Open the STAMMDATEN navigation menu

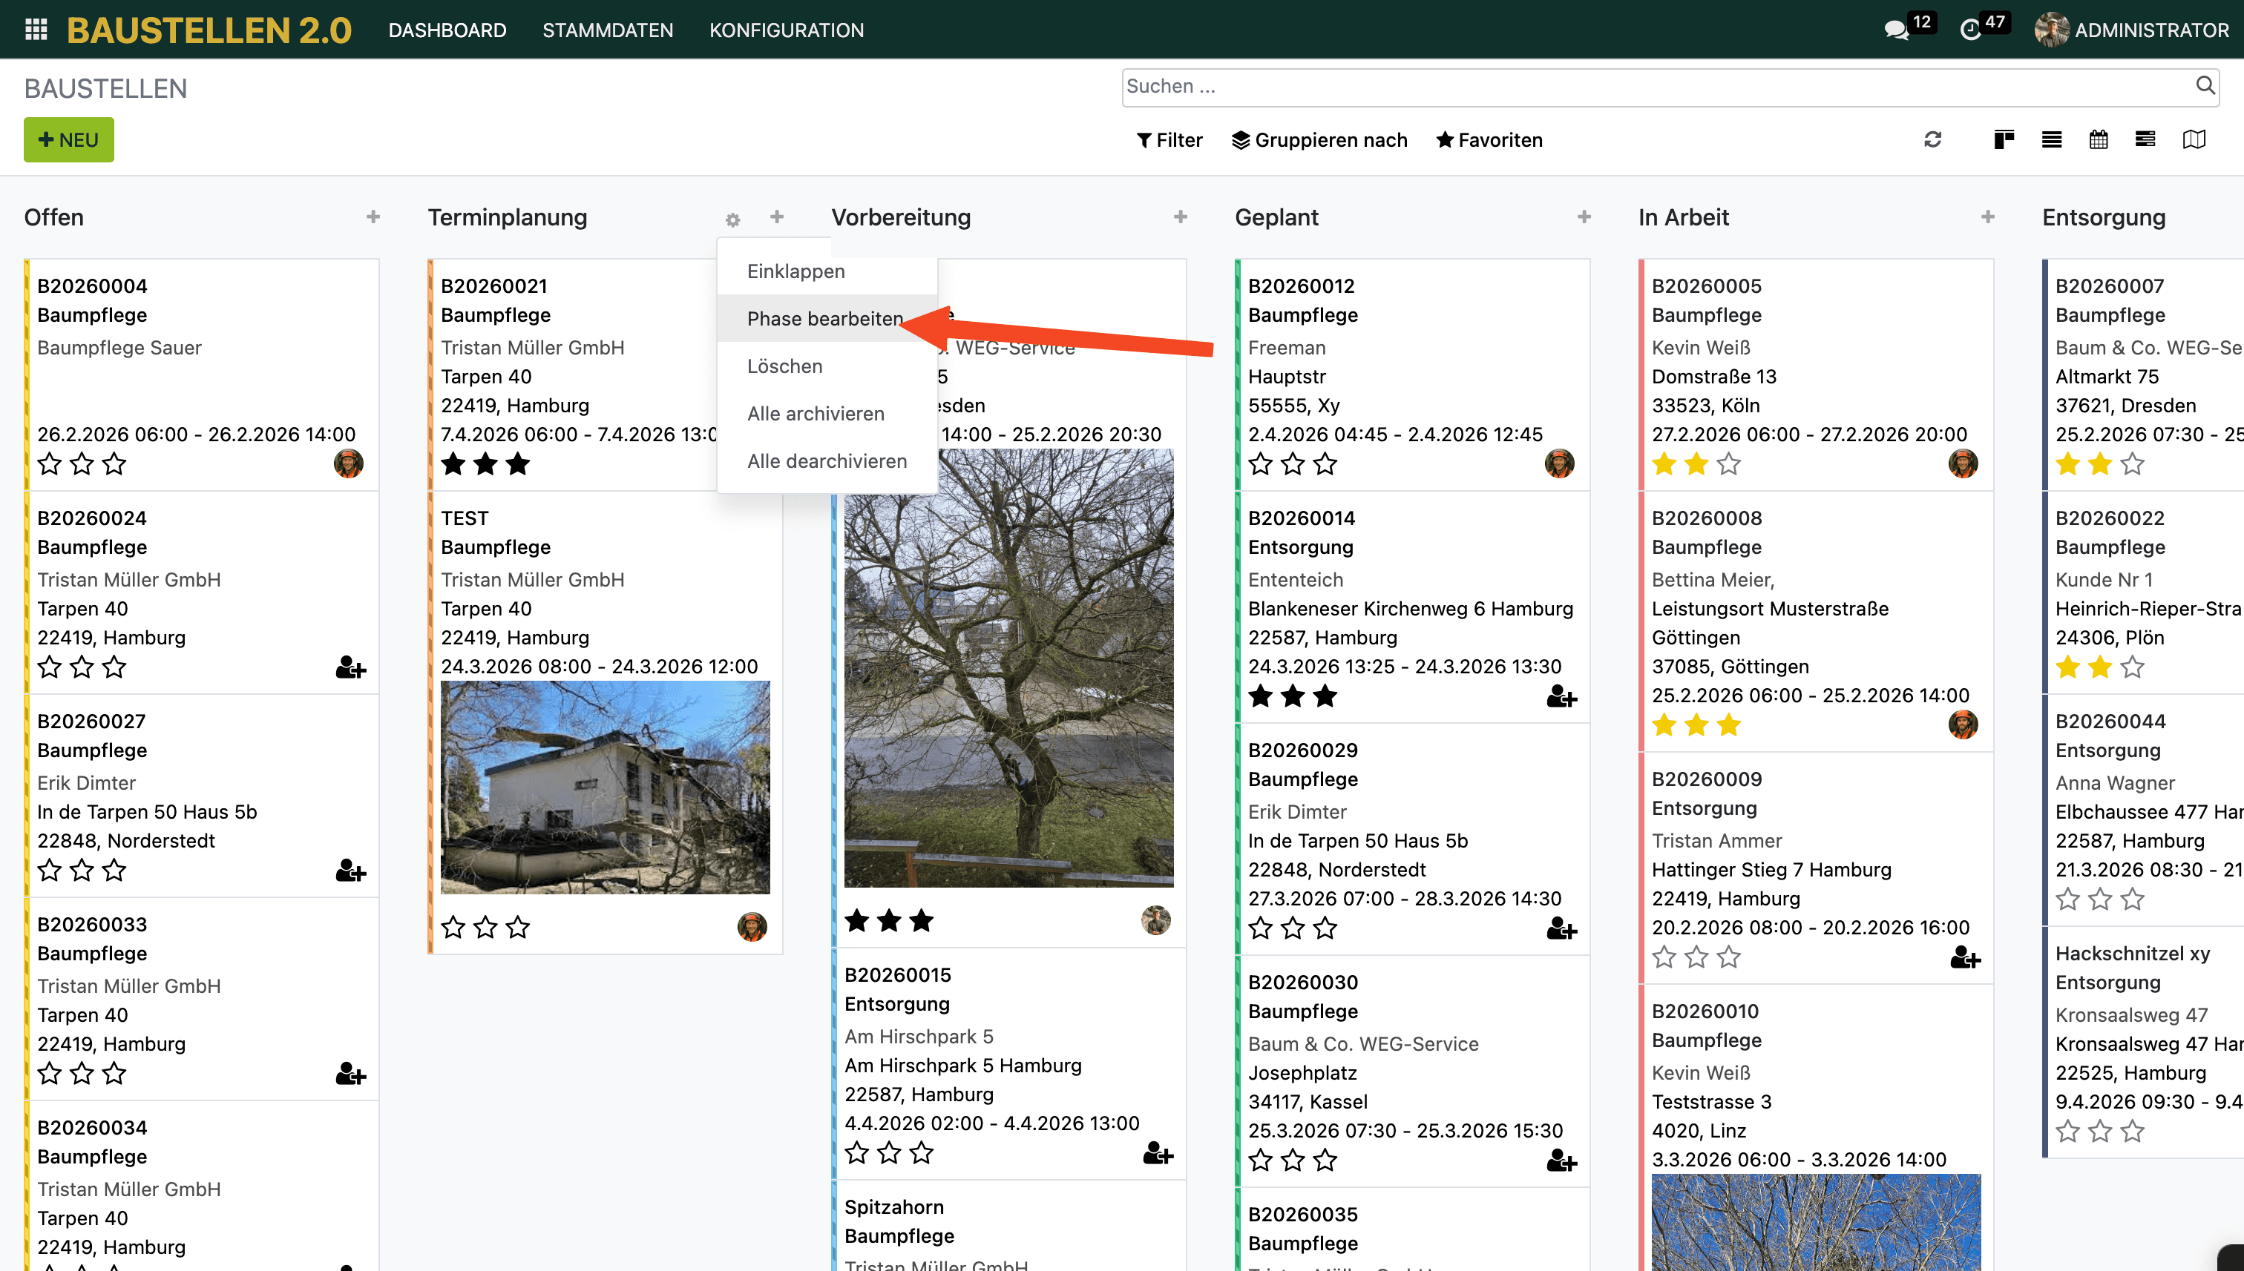click(x=608, y=30)
